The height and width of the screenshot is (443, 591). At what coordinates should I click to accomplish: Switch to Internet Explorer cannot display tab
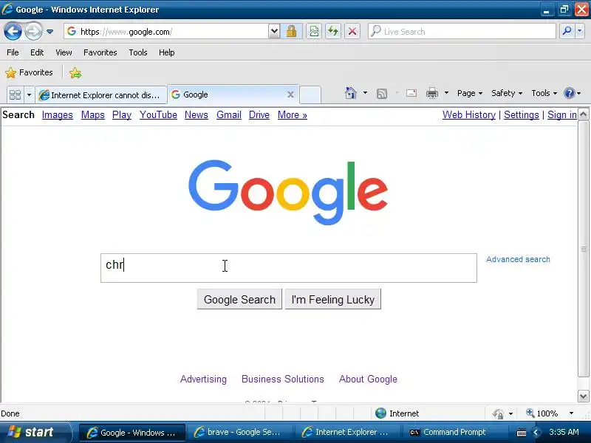click(x=101, y=95)
